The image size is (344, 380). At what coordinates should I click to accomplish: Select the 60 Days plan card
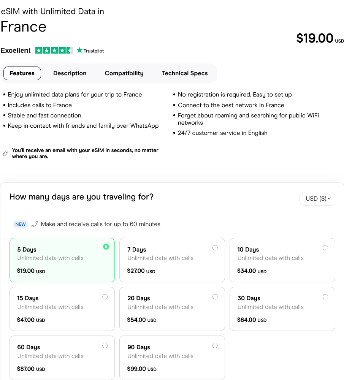[x=62, y=358]
